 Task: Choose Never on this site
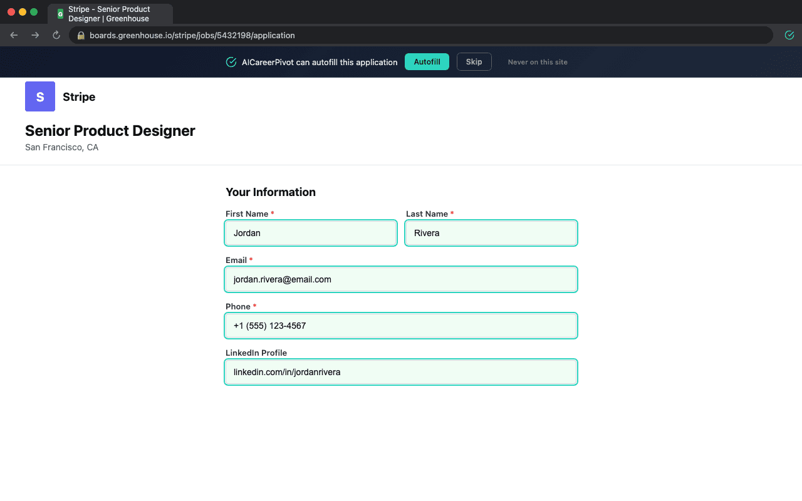point(538,62)
